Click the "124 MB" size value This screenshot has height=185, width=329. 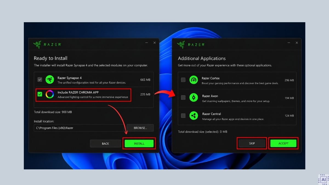pos(289,116)
